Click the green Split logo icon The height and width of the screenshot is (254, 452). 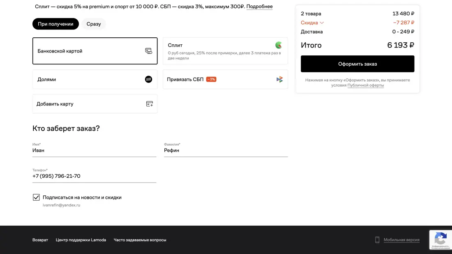[279, 45]
